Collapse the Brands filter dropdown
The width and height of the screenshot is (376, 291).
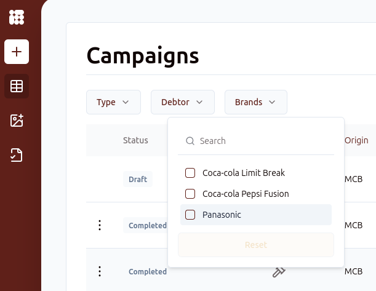(x=255, y=102)
